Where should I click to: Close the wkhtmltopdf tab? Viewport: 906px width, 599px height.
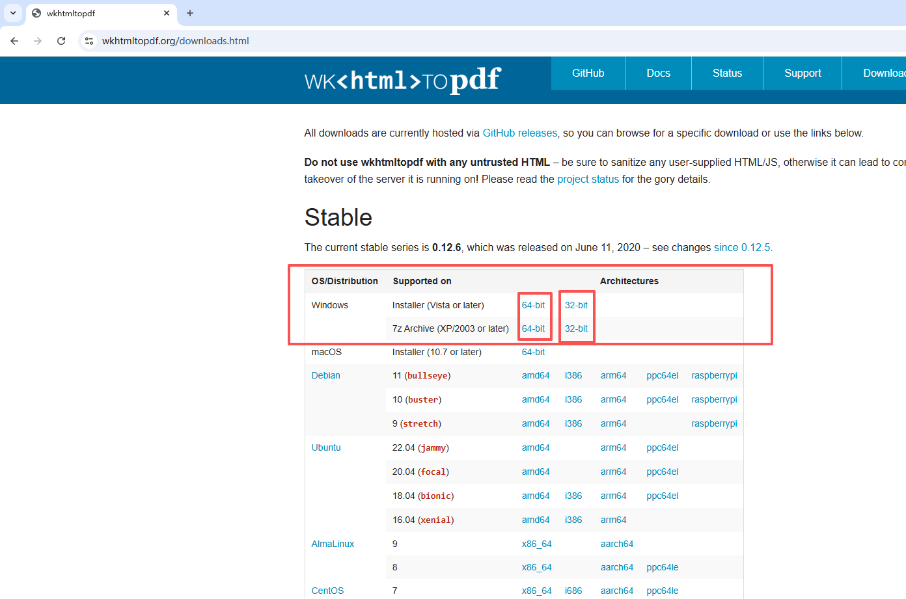coord(167,13)
